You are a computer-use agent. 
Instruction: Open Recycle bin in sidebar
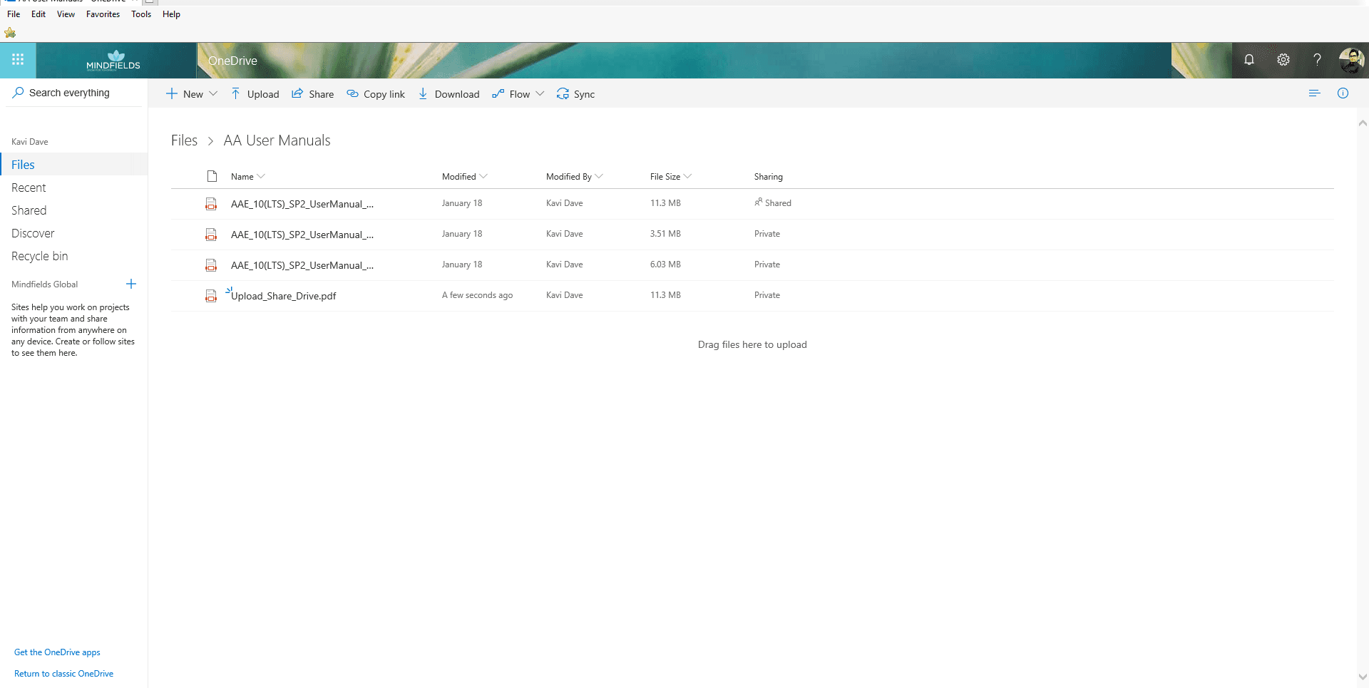[x=40, y=256]
